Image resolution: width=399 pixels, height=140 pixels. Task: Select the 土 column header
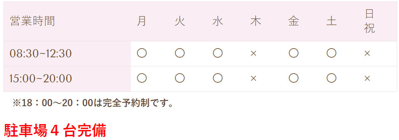pyautogui.click(x=331, y=22)
